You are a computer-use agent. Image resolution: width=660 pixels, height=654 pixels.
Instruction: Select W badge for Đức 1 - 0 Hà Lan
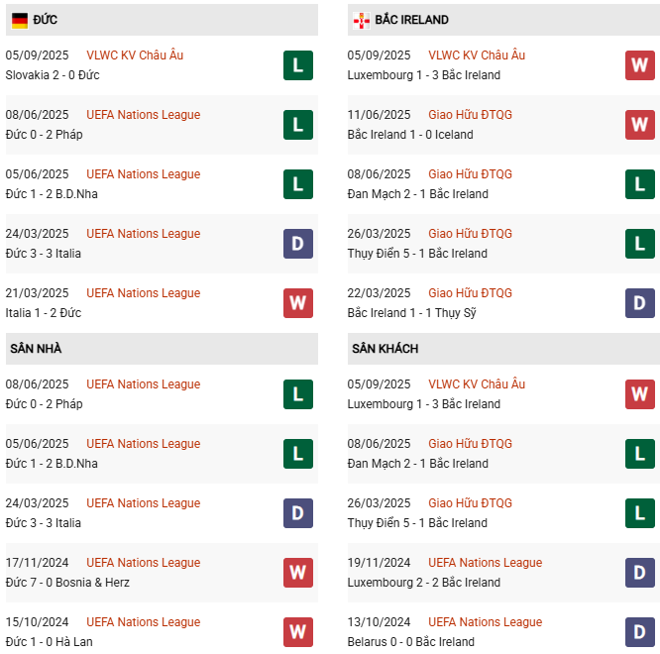click(297, 632)
